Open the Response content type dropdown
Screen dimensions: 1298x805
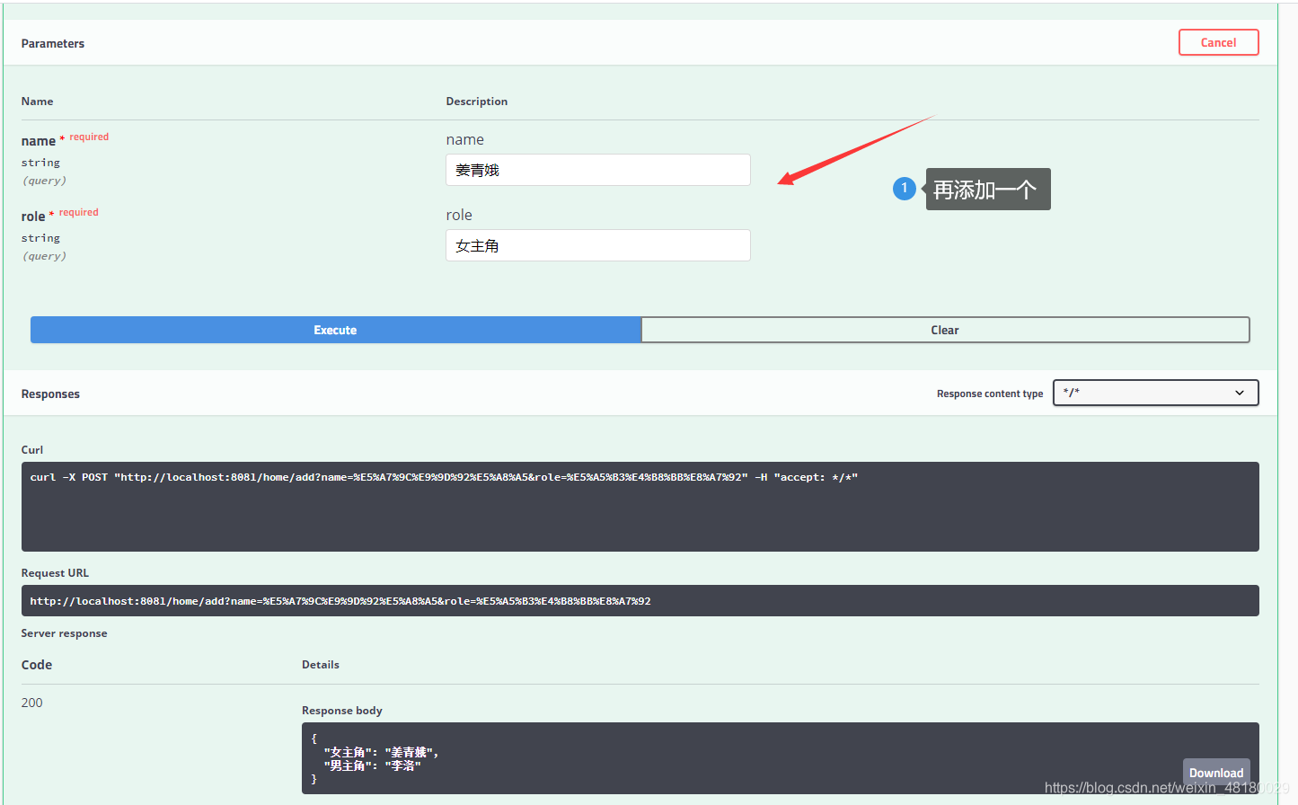(1155, 393)
